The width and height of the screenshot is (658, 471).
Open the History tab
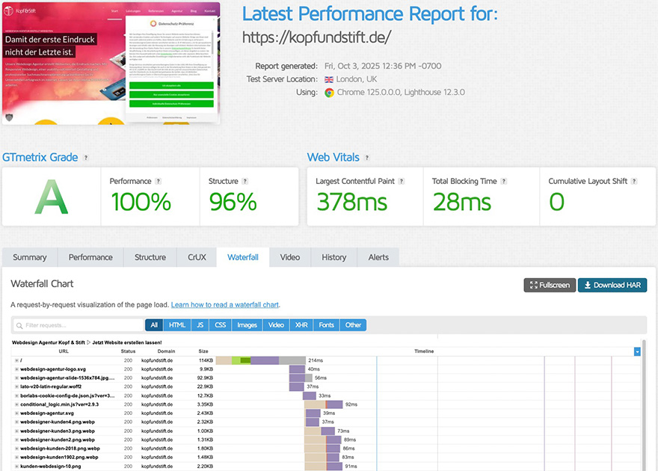click(x=333, y=257)
